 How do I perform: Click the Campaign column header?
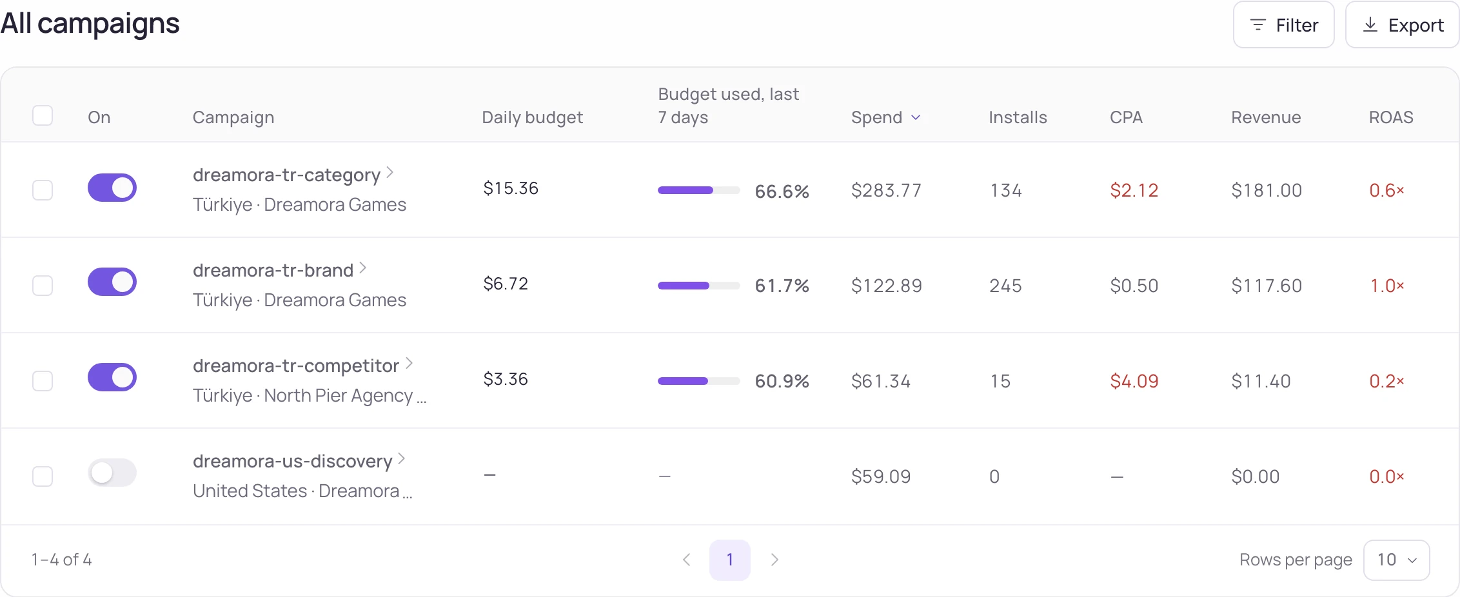click(x=233, y=117)
